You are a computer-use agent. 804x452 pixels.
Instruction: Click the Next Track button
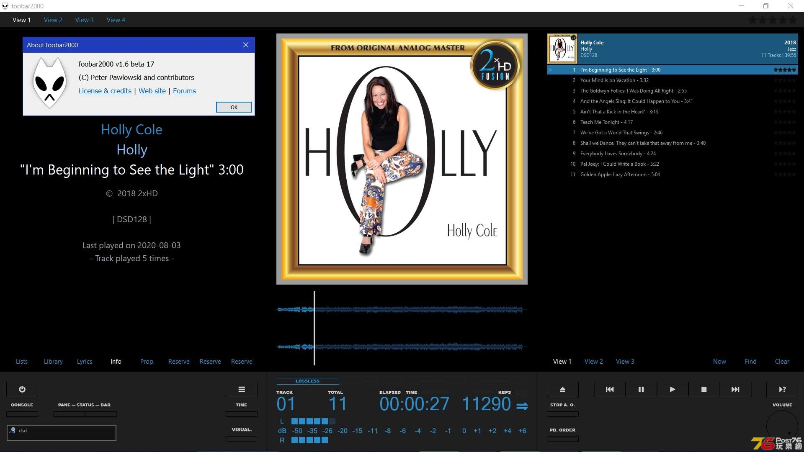(735, 389)
